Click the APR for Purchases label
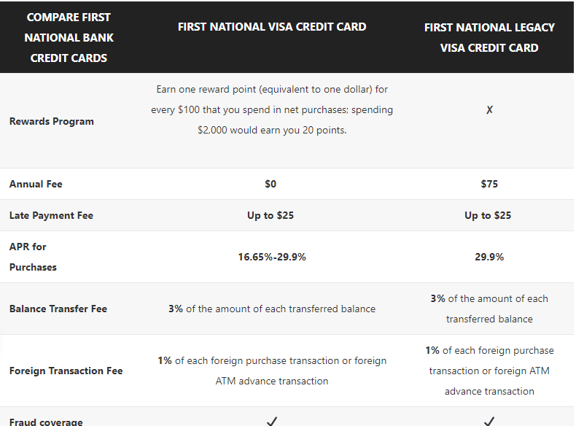 33,257
